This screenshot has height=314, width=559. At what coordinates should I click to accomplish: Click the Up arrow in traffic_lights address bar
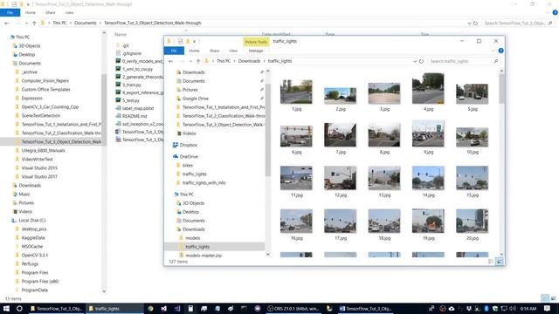point(198,61)
